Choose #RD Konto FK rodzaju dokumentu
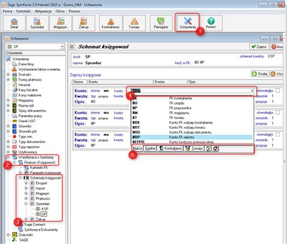Screen dimensions: 287x244 [x=192, y=133]
